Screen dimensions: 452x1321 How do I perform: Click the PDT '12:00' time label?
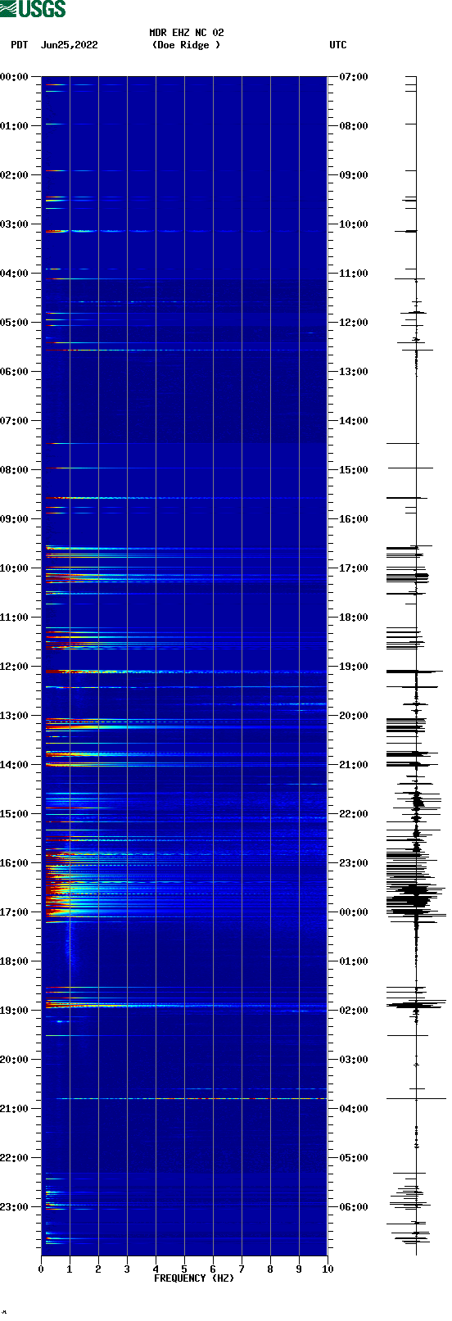pos(15,667)
